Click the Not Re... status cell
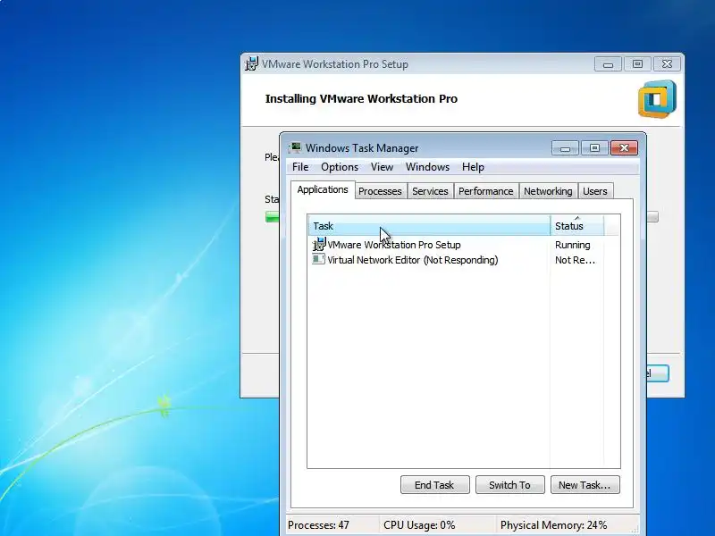 (575, 260)
